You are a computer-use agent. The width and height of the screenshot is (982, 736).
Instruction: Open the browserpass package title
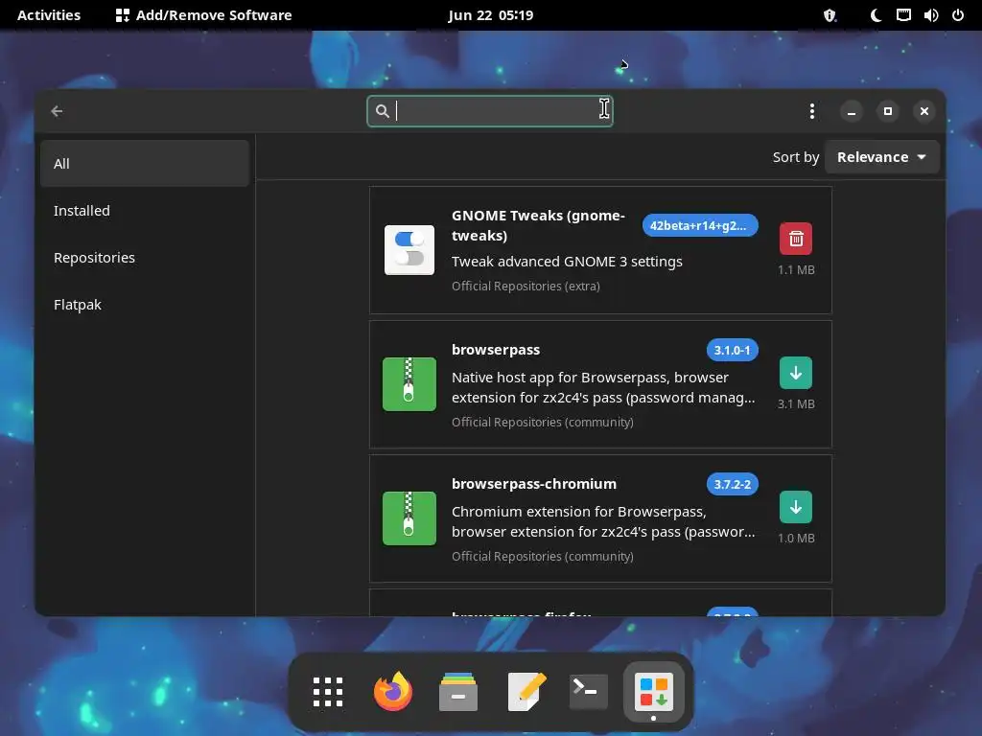(x=496, y=350)
